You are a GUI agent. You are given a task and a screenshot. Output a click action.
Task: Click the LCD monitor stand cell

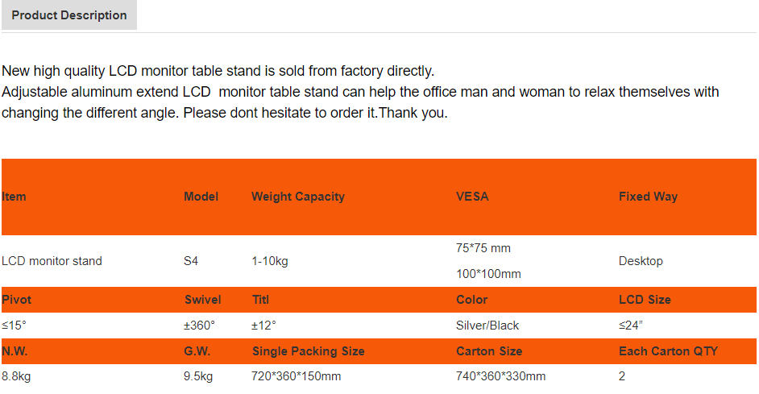[x=52, y=261]
